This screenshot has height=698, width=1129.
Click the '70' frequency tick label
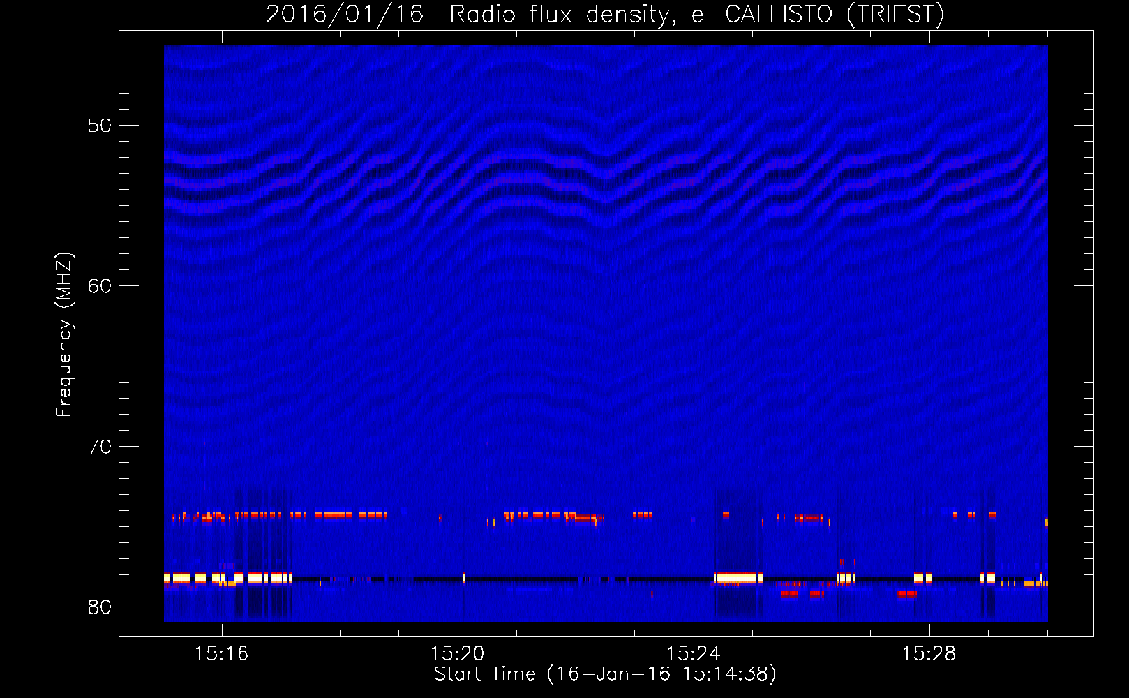(100, 447)
